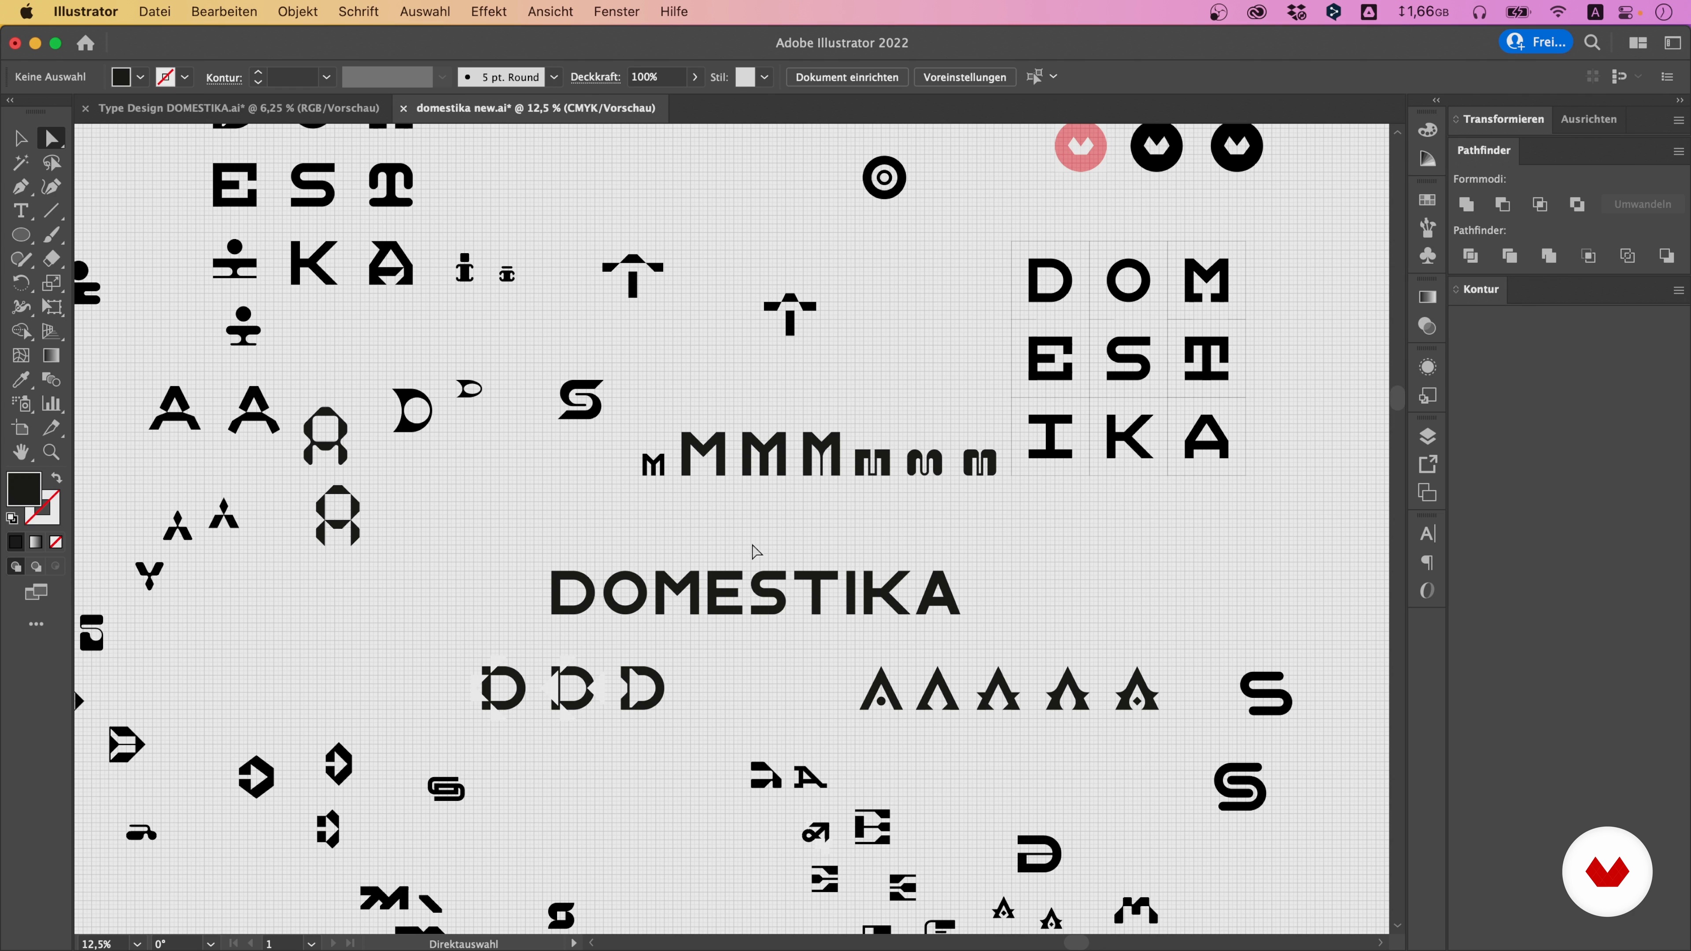This screenshot has height=951, width=1691.
Task: Open the Effekt menu
Action: tap(488, 12)
